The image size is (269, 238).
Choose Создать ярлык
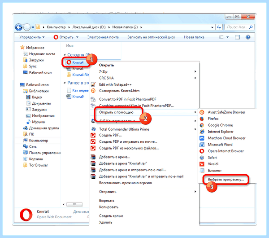111,216
